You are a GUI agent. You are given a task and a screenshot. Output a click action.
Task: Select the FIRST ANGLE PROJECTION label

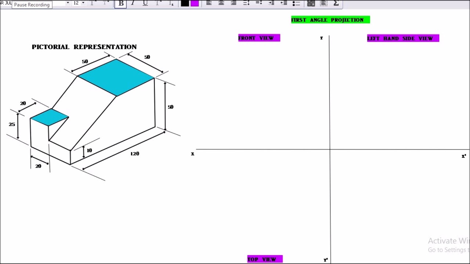pyautogui.click(x=330, y=20)
